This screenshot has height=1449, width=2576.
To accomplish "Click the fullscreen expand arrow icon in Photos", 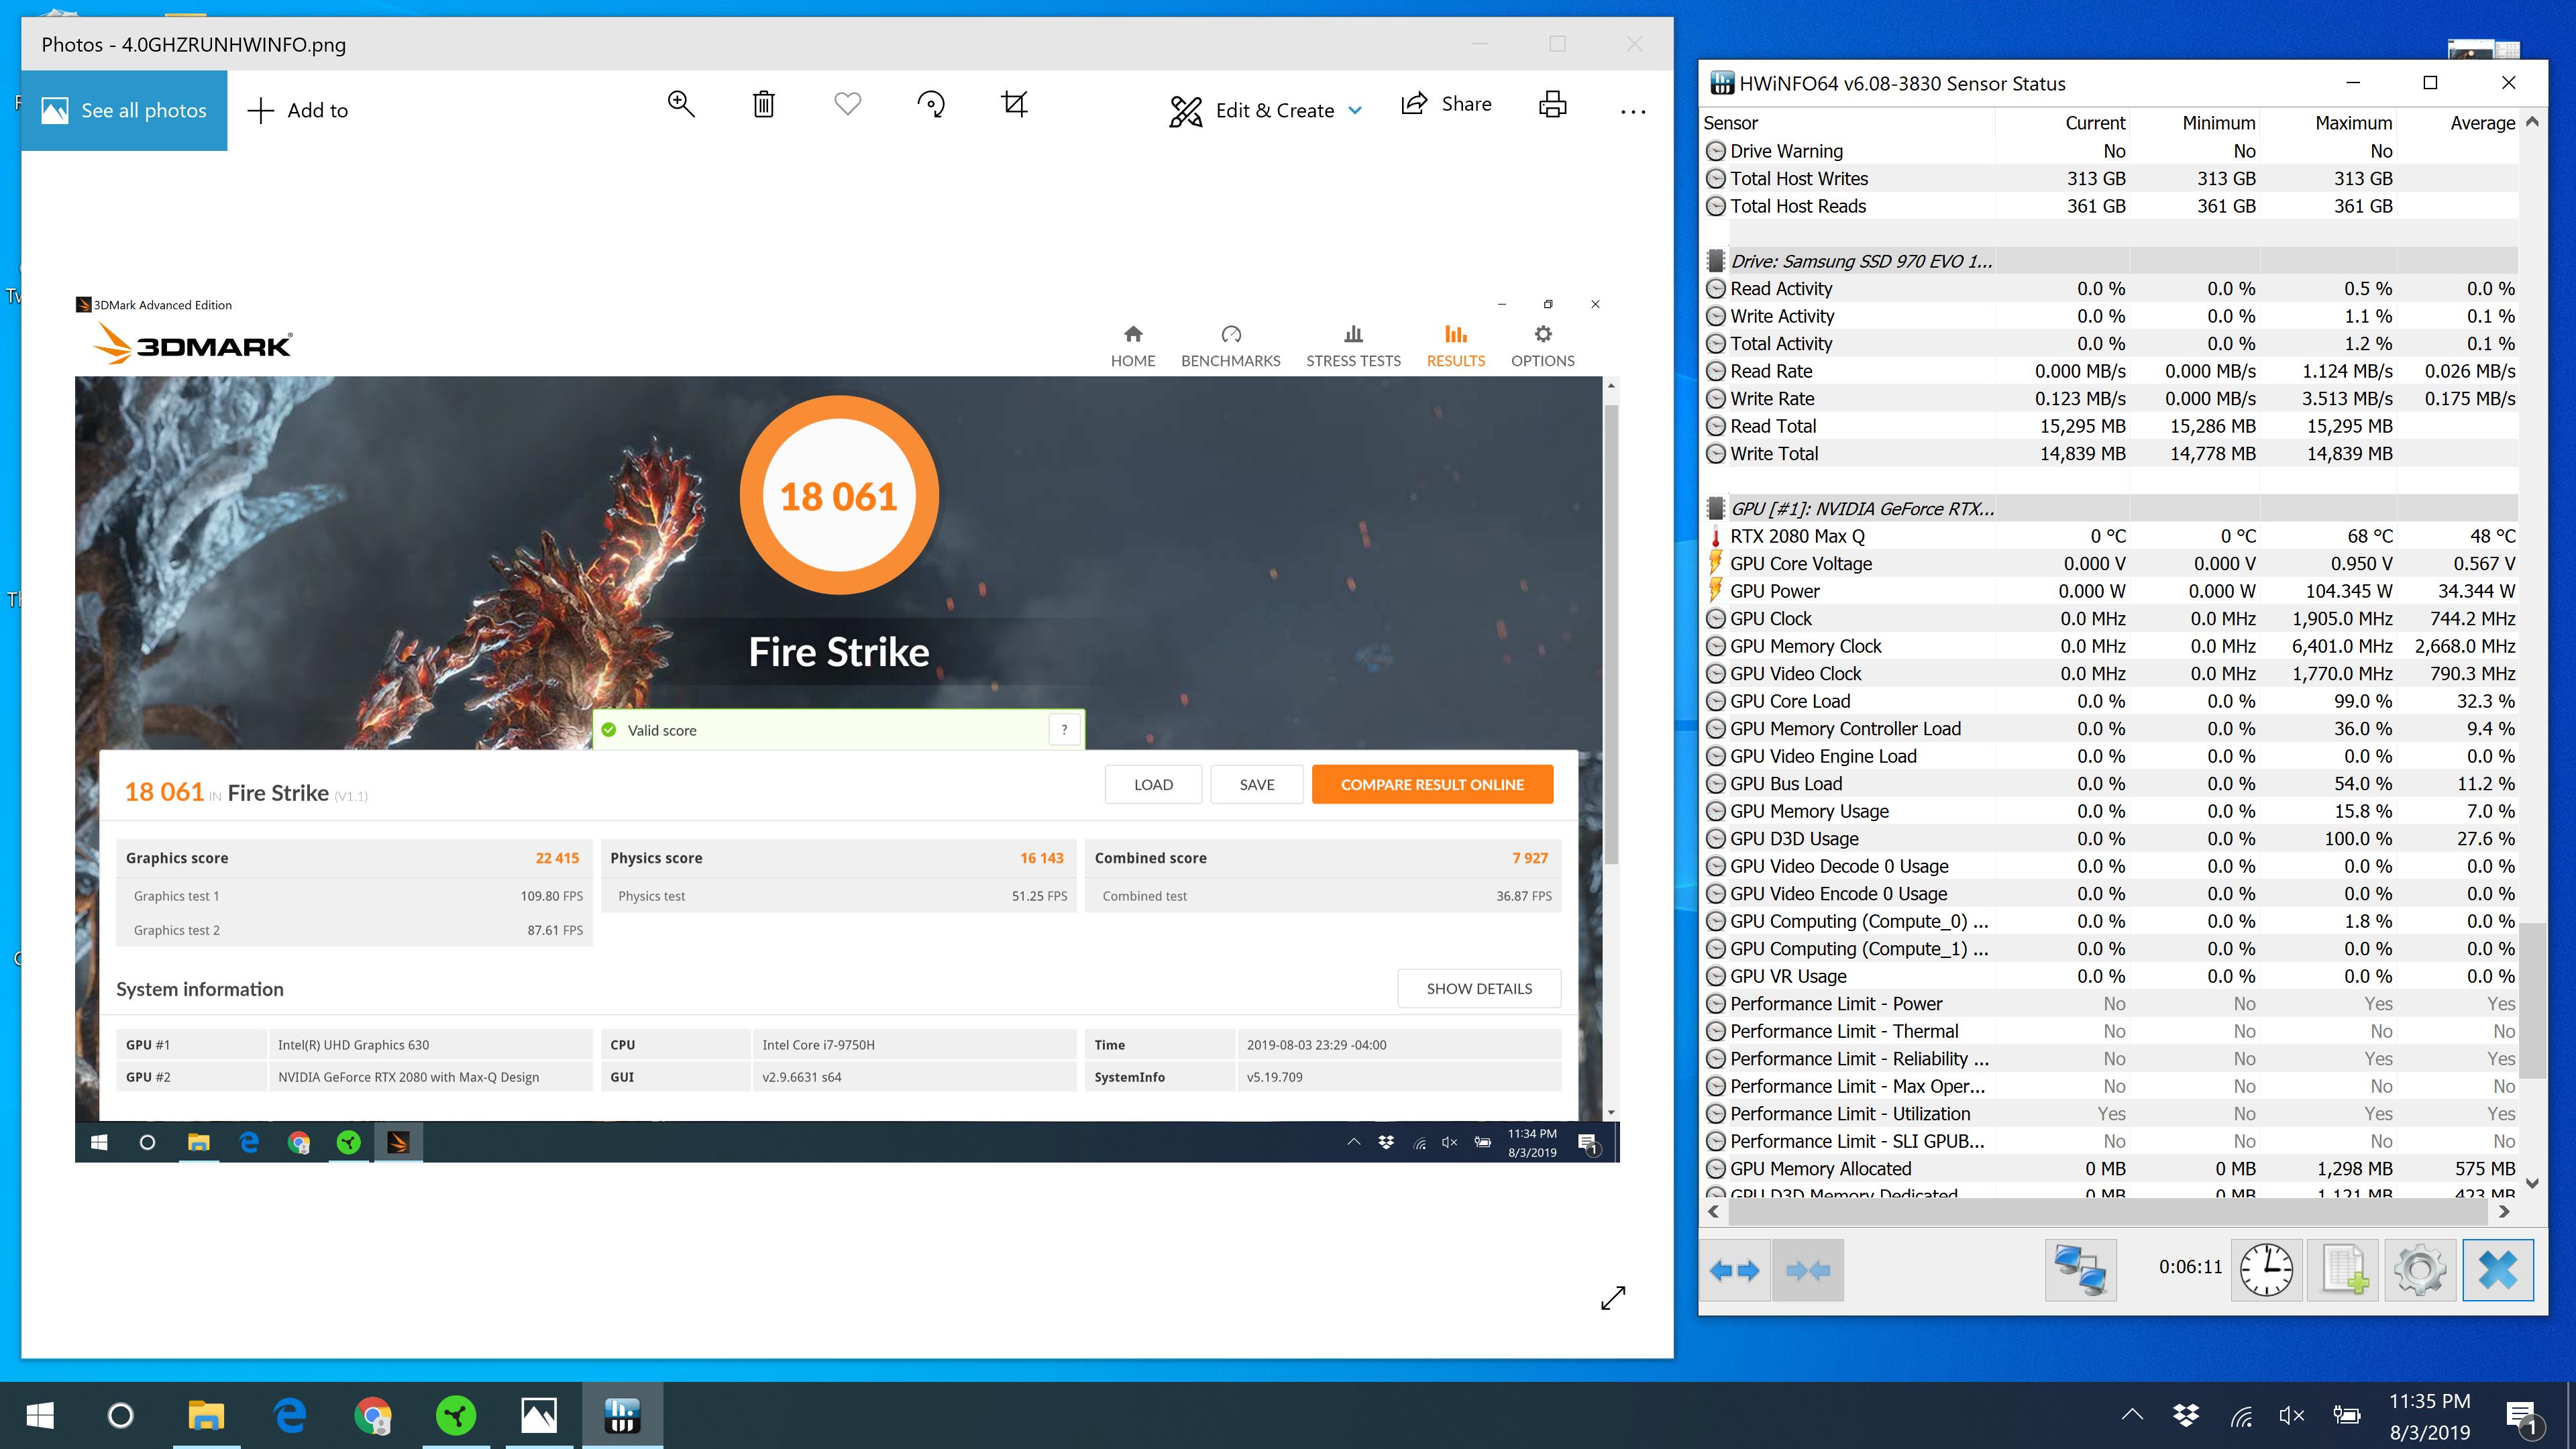I will (1613, 1298).
